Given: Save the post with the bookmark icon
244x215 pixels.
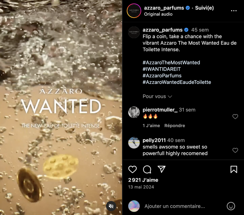Looking at the screenshot, I should (x=234, y=169).
